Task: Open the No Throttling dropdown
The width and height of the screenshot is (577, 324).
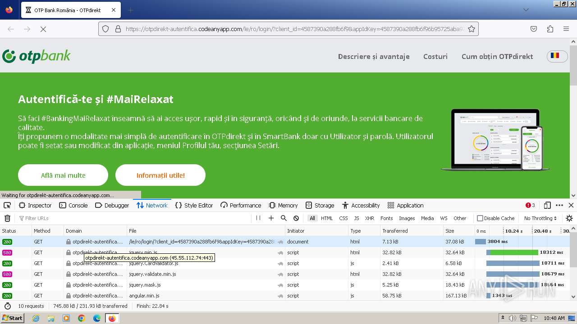Action: click(x=540, y=218)
